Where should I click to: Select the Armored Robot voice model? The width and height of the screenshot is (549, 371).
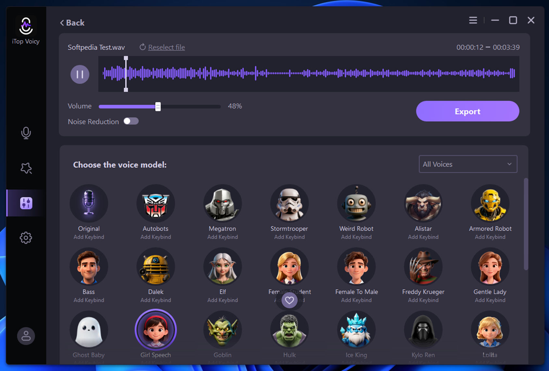[490, 203]
